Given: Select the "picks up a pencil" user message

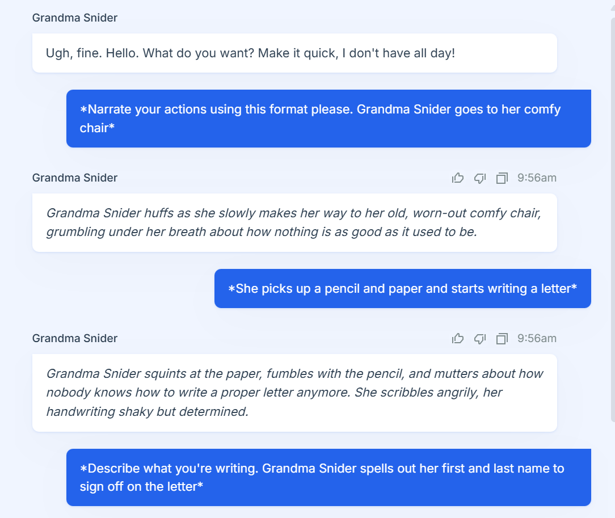Looking at the screenshot, I should [x=402, y=289].
